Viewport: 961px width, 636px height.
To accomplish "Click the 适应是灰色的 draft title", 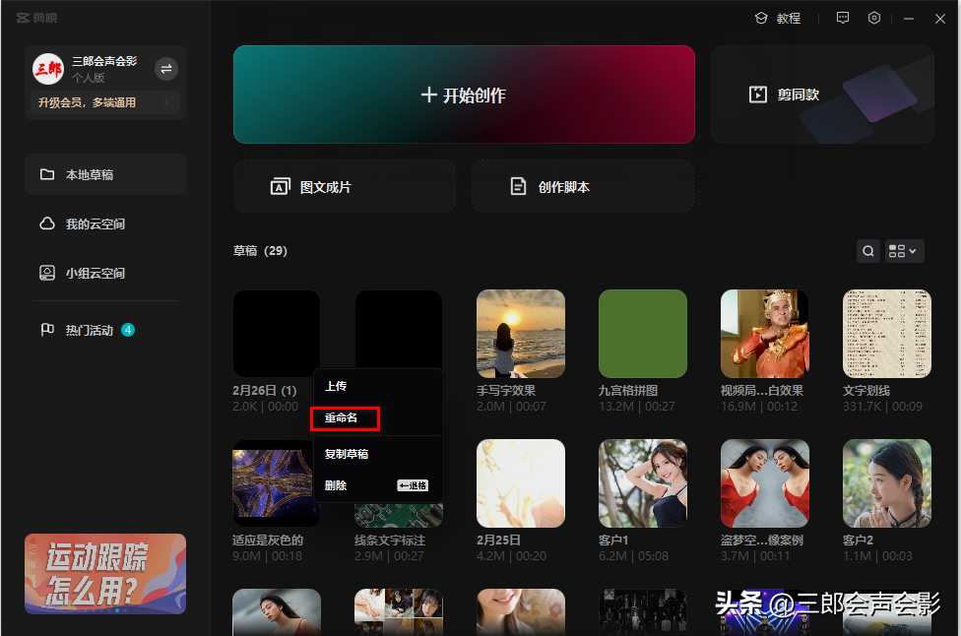I will tap(268, 541).
